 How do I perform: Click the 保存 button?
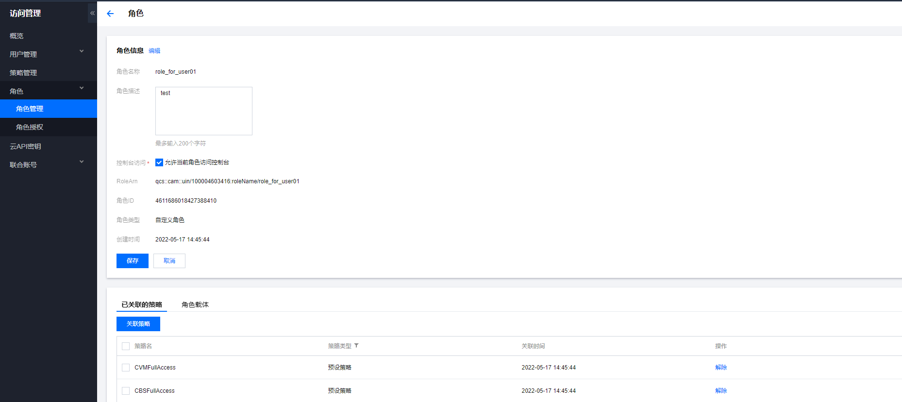coord(133,261)
